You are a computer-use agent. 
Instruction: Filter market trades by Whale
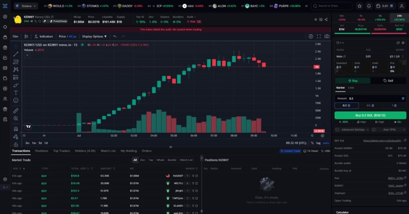click(161, 160)
